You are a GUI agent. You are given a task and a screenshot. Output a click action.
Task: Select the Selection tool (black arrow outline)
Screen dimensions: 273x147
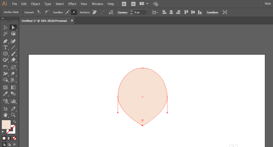pyautogui.click(x=5, y=28)
